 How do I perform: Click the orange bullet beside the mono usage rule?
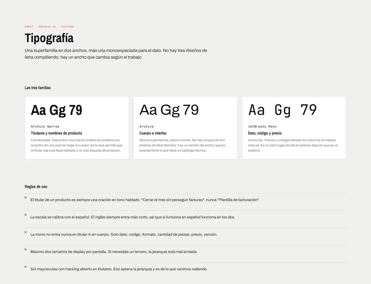(26, 232)
